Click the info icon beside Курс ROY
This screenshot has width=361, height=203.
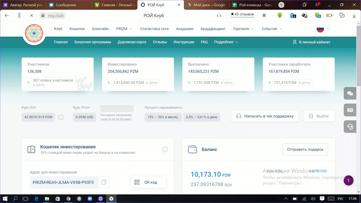(x=61, y=117)
